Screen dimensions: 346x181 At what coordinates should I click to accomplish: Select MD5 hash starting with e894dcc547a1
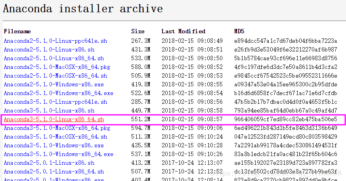286,41
